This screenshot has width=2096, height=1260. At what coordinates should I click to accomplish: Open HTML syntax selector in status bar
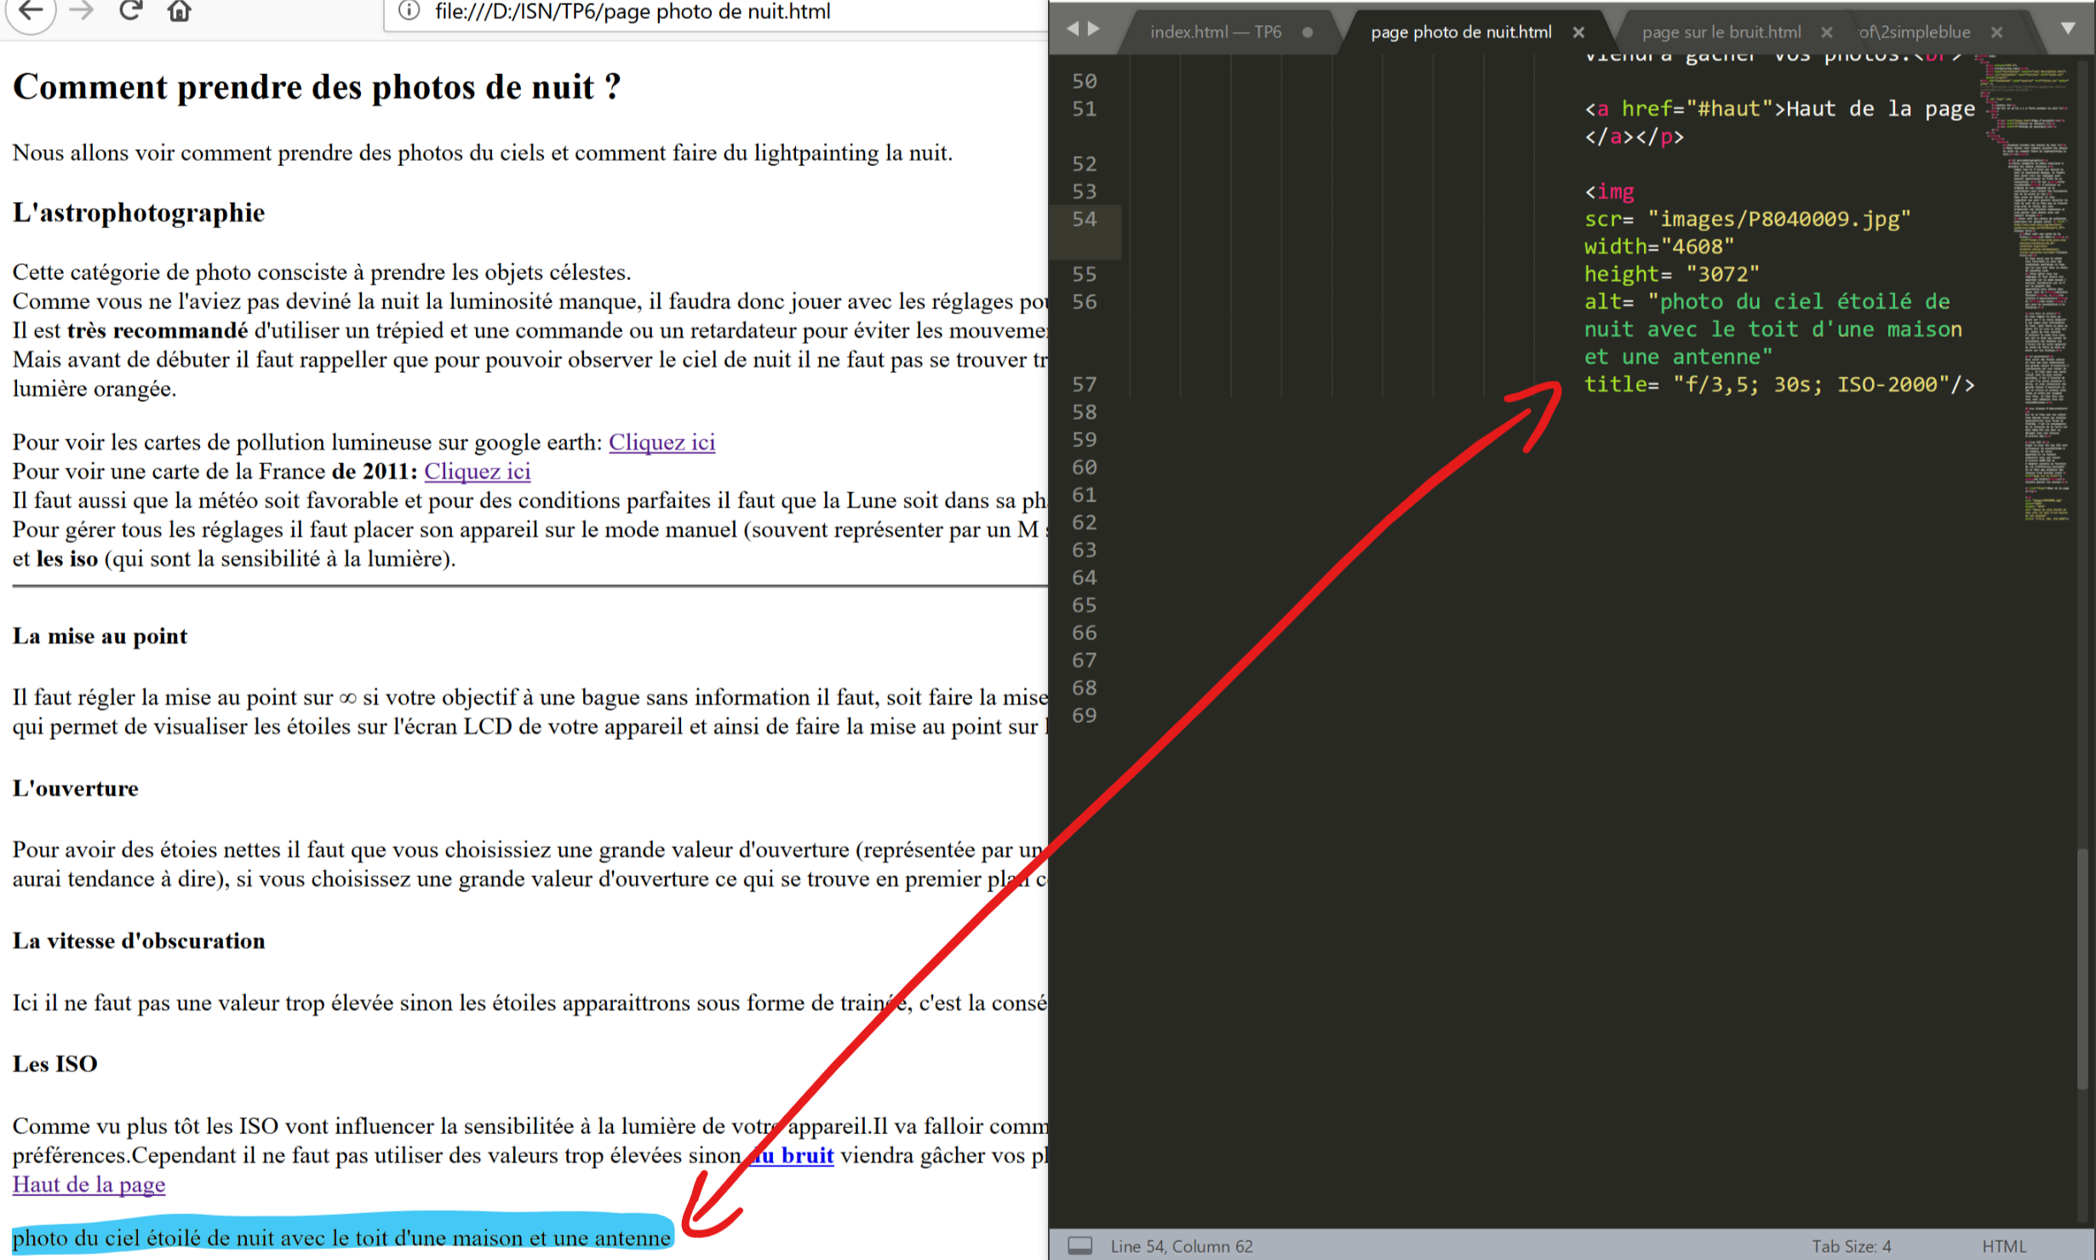(x=2003, y=1246)
